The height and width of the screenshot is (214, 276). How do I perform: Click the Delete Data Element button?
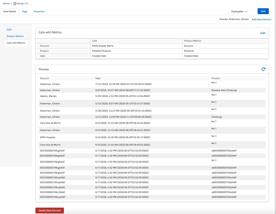(x=50, y=211)
